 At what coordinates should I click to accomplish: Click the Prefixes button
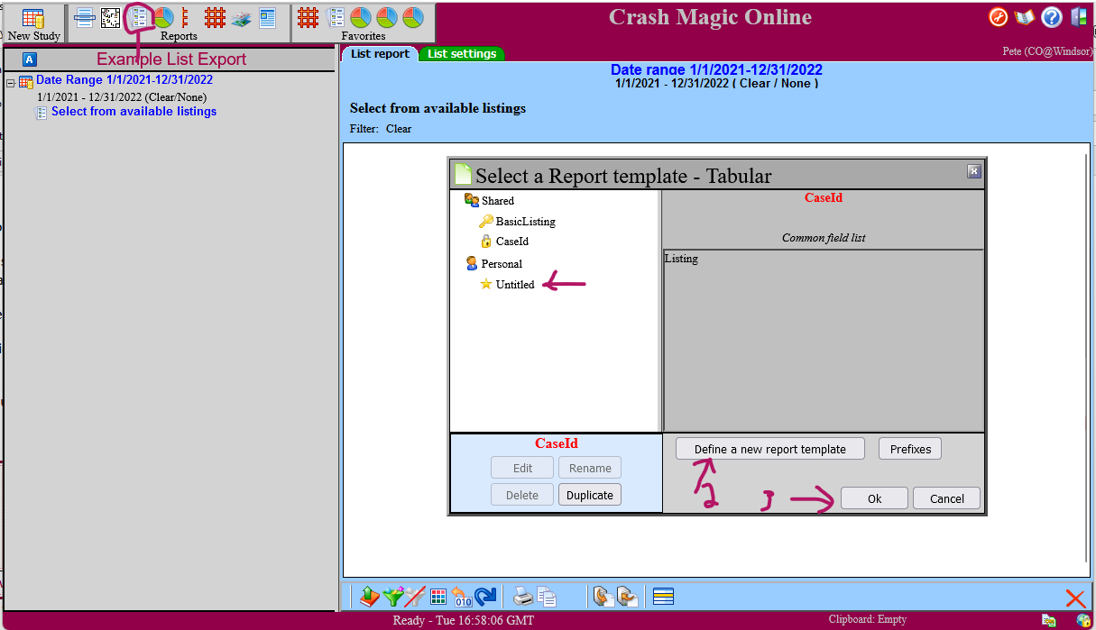coord(910,449)
